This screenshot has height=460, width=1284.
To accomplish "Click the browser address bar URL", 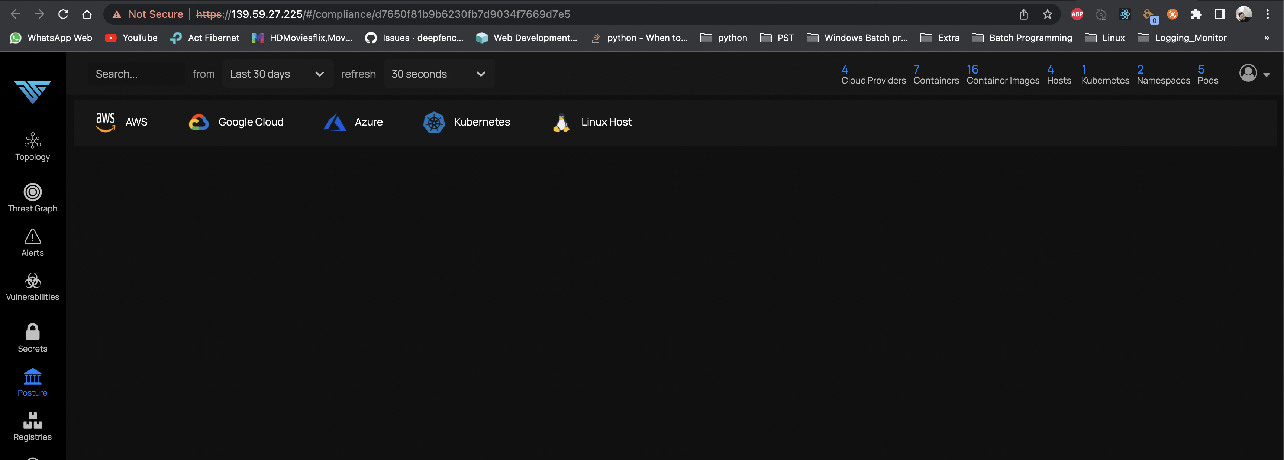I will tap(383, 14).
